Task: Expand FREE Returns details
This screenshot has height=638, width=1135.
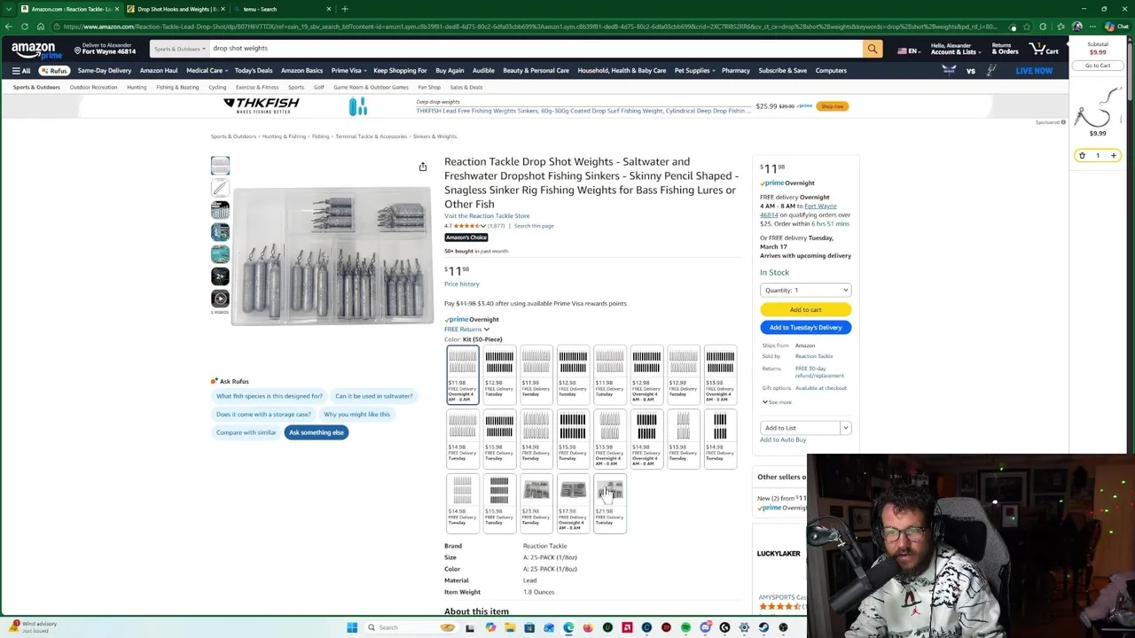Action: (466, 330)
